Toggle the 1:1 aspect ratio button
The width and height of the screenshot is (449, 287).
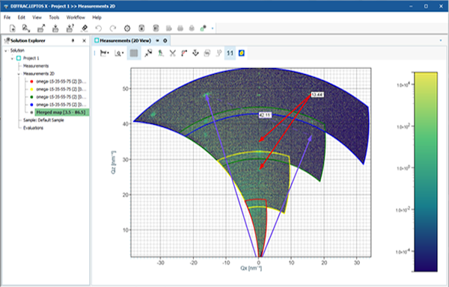click(230, 53)
